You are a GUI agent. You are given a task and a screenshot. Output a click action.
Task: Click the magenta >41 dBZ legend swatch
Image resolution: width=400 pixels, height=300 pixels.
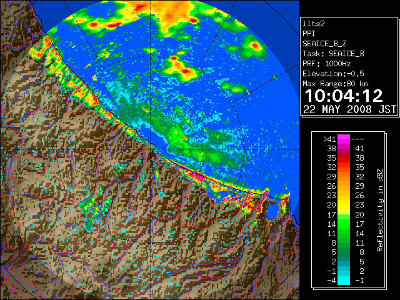344,139
